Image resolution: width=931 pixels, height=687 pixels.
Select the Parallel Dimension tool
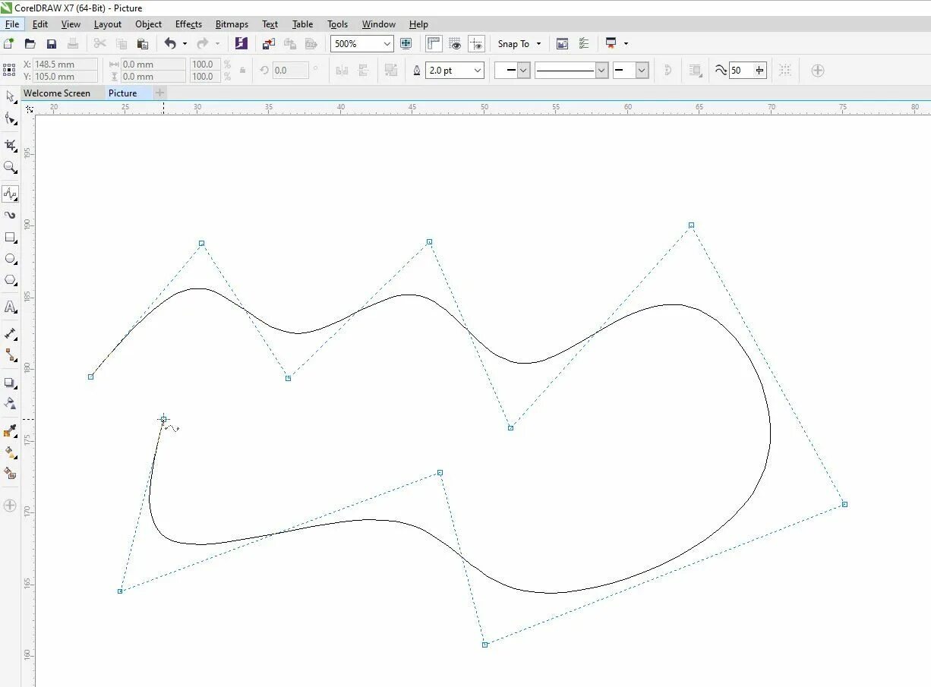[x=10, y=333]
